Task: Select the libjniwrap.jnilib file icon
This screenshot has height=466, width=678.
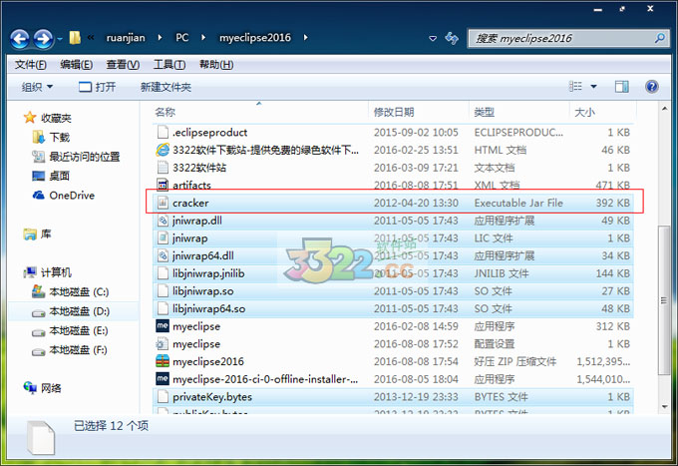Action: tap(163, 273)
